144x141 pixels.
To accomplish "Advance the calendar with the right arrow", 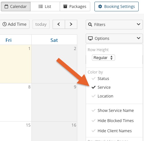I will click(x=71, y=24).
